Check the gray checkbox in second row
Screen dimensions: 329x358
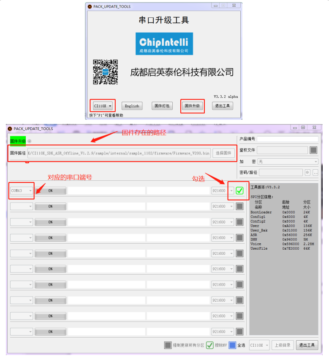tap(239, 207)
